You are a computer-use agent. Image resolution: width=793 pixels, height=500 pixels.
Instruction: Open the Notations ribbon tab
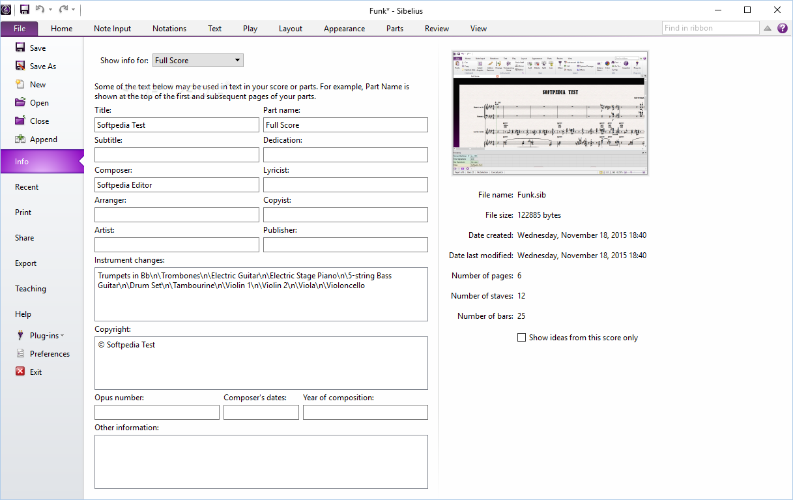[169, 28]
